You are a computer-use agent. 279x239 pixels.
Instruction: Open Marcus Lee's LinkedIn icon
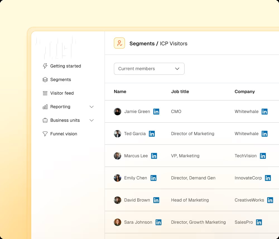tap(154, 156)
